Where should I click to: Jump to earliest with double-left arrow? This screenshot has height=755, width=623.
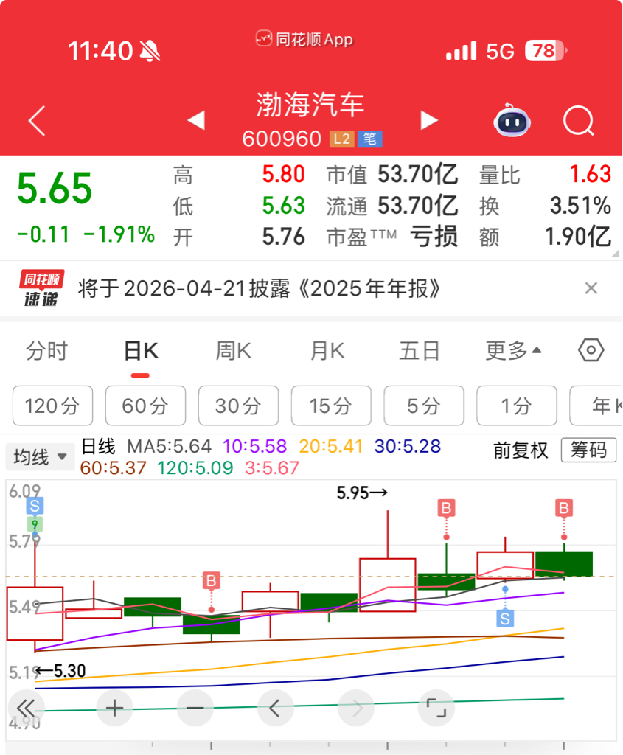pos(26,709)
